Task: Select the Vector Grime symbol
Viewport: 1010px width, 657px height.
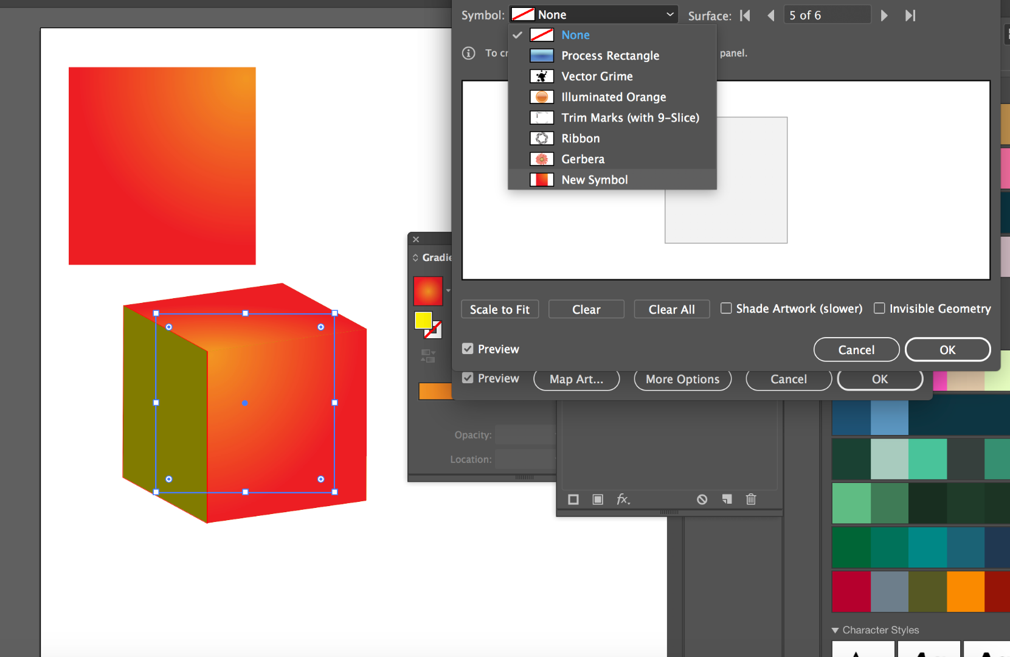Action: [x=612, y=77]
